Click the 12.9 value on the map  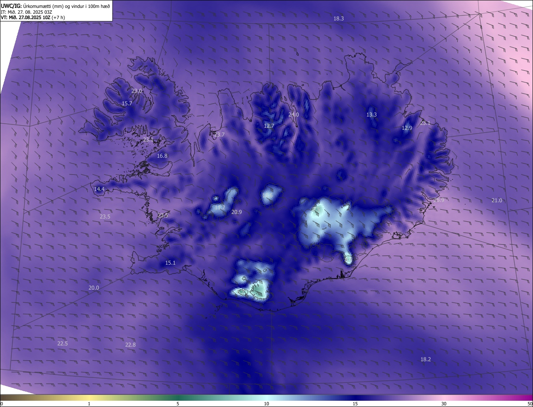click(407, 128)
